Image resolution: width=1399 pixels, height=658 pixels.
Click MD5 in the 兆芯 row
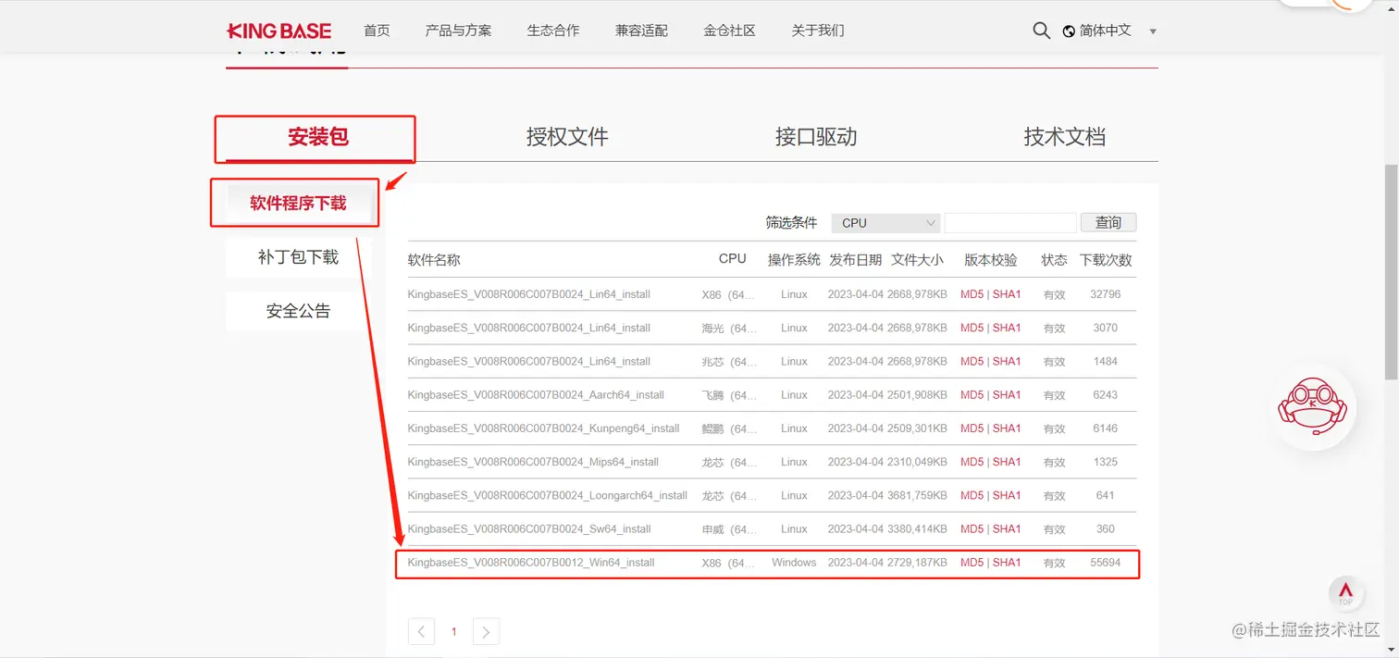pyautogui.click(x=972, y=361)
